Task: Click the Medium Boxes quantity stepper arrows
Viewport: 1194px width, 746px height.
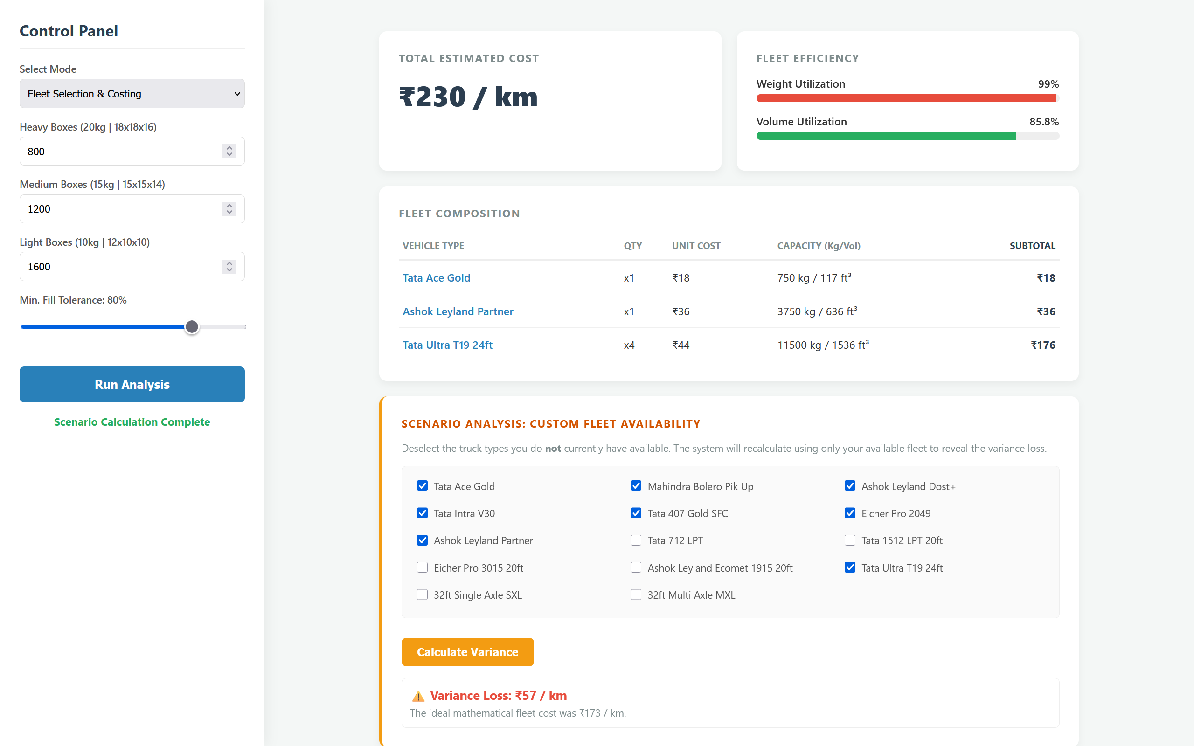Action: [x=229, y=209]
